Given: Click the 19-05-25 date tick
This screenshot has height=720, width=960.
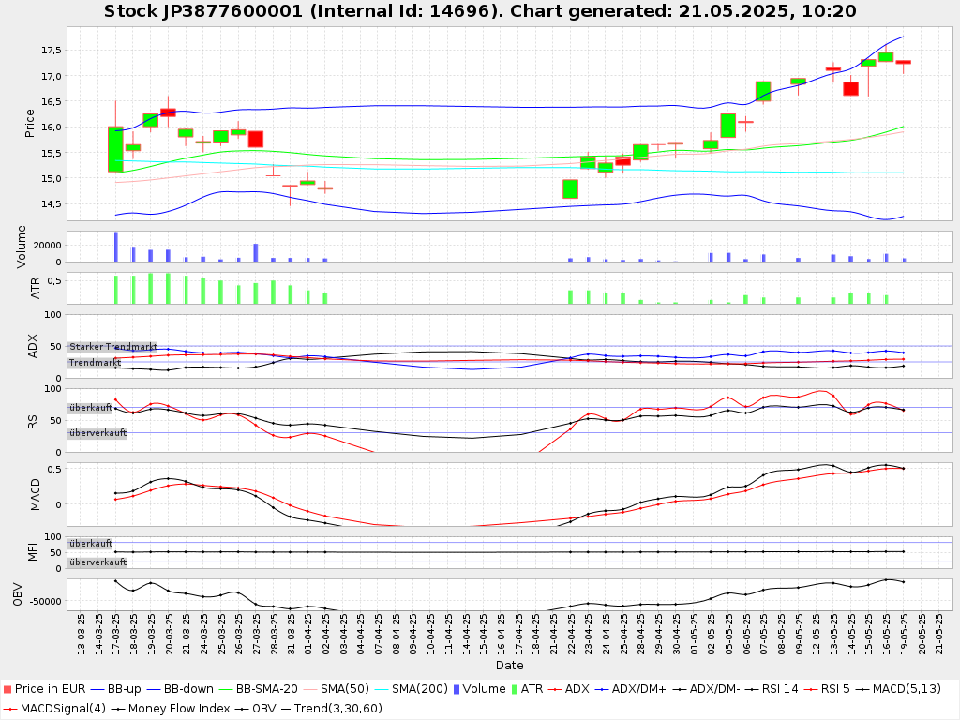Looking at the screenshot, I should [x=904, y=634].
